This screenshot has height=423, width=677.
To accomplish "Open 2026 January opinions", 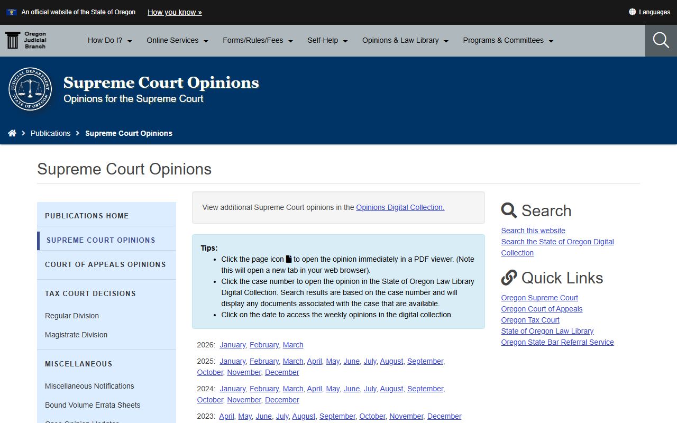I will (x=233, y=345).
